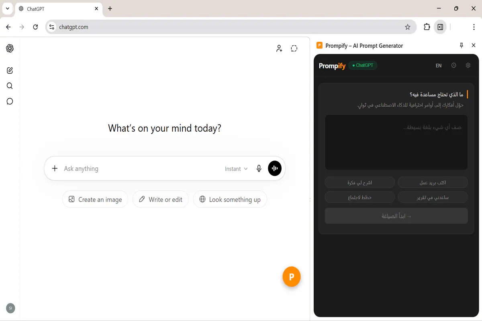Expand the tab search dropdown arrow
The image size is (482, 321).
point(7,8)
